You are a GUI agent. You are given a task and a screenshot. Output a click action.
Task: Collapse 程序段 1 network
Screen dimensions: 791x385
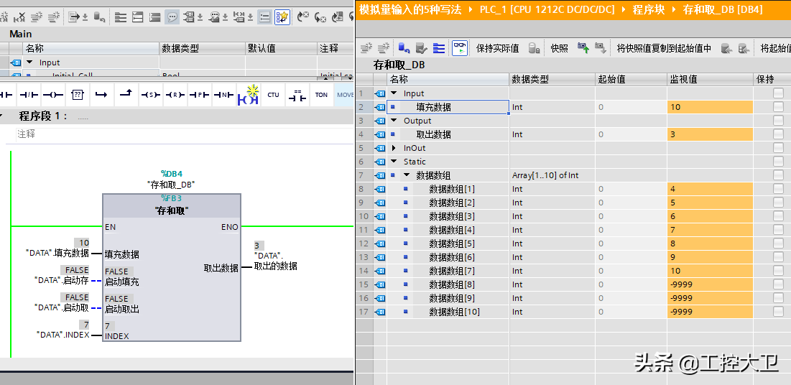point(1,116)
